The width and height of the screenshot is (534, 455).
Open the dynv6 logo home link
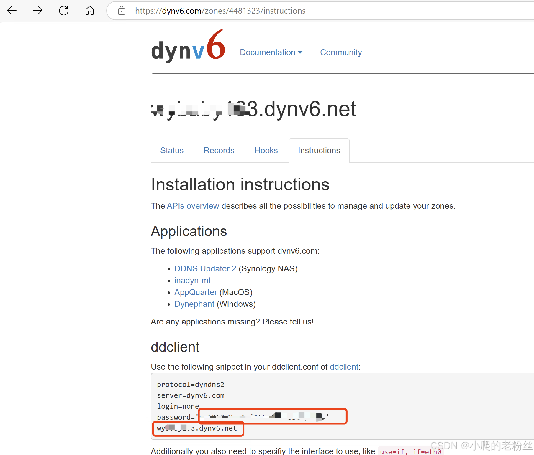coord(188,47)
